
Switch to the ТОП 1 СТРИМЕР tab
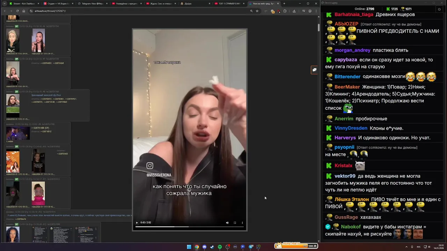(x=229, y=3)
